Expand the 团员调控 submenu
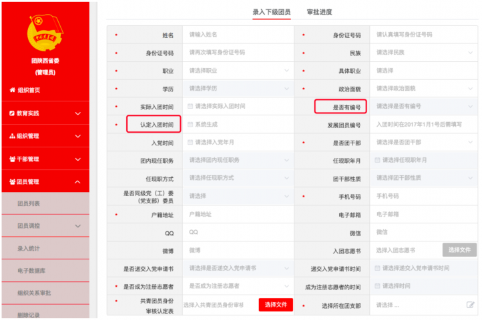 78,227
